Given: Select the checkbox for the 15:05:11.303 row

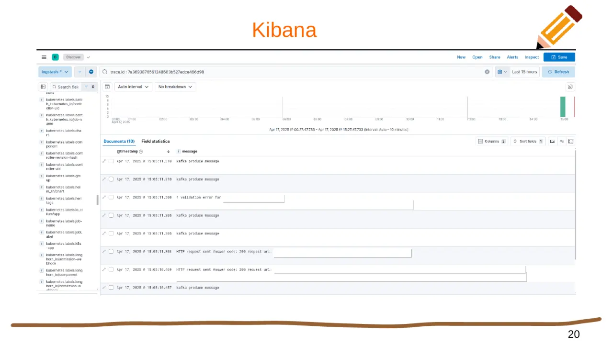Looking at the screenshot, I should 111,251.
